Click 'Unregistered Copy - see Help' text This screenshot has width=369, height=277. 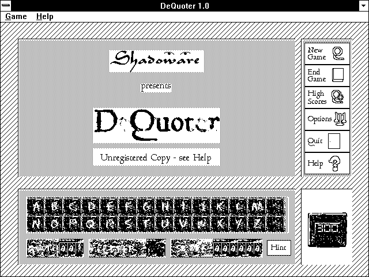pos(156,158)
